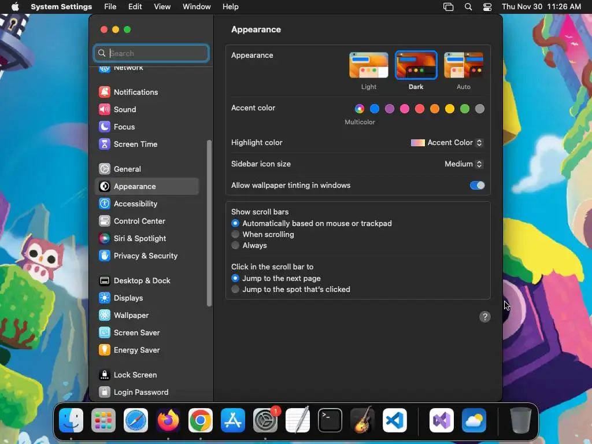
Task: Select green accent color swatch
Action: coord(465,109)
